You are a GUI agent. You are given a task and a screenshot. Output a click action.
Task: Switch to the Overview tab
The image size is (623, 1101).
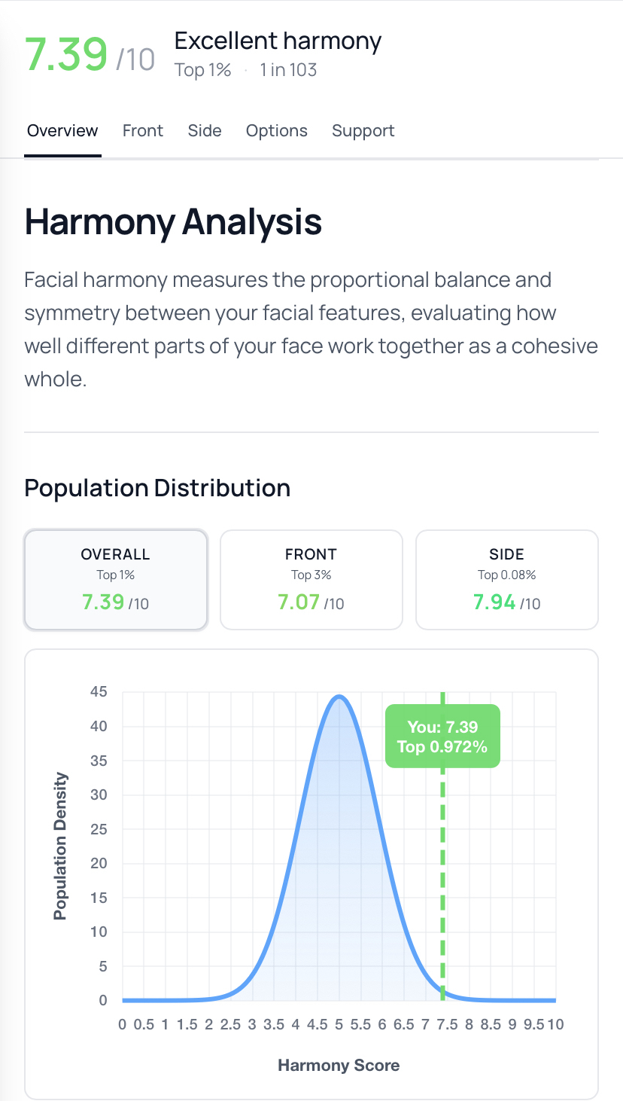62,131
